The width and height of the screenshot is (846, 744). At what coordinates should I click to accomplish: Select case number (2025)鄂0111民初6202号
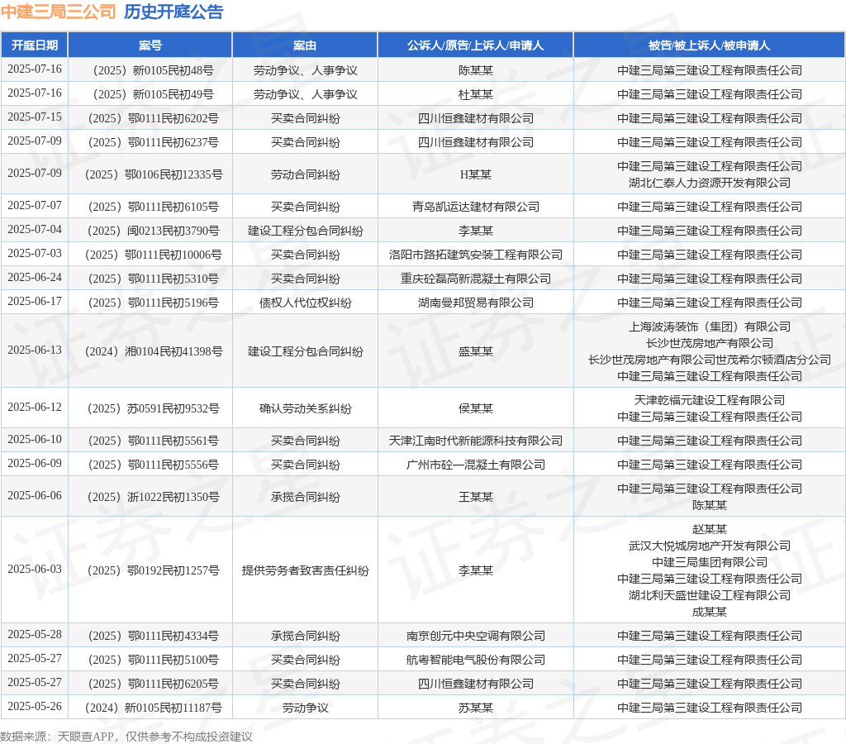[x=153, y=118]
